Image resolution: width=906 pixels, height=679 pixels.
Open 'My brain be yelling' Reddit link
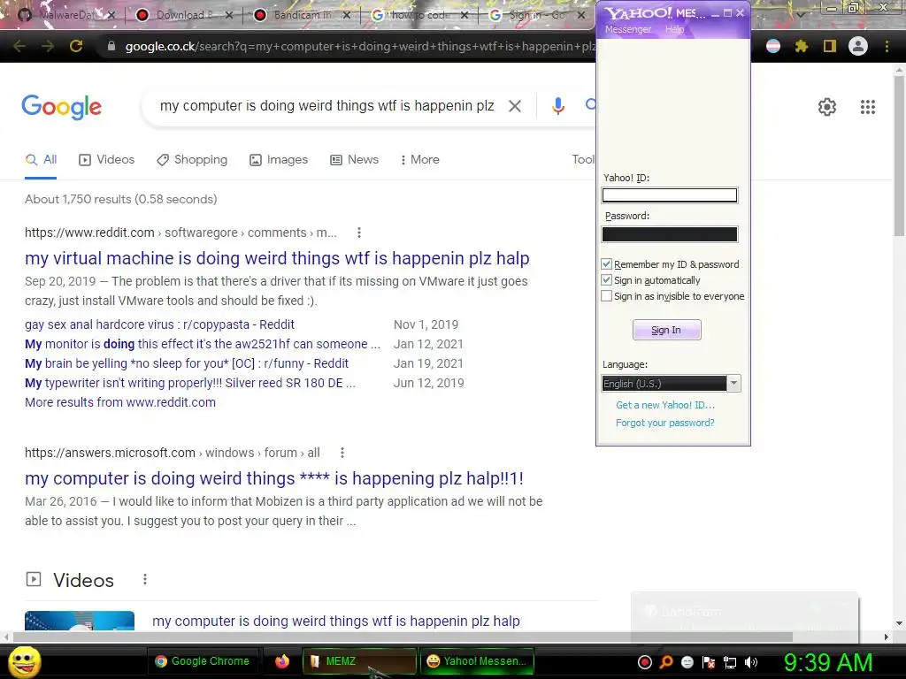point(187,363)
